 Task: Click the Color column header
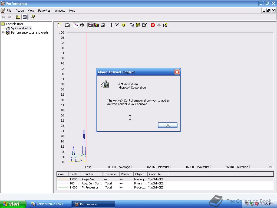[x=63, y=174]
